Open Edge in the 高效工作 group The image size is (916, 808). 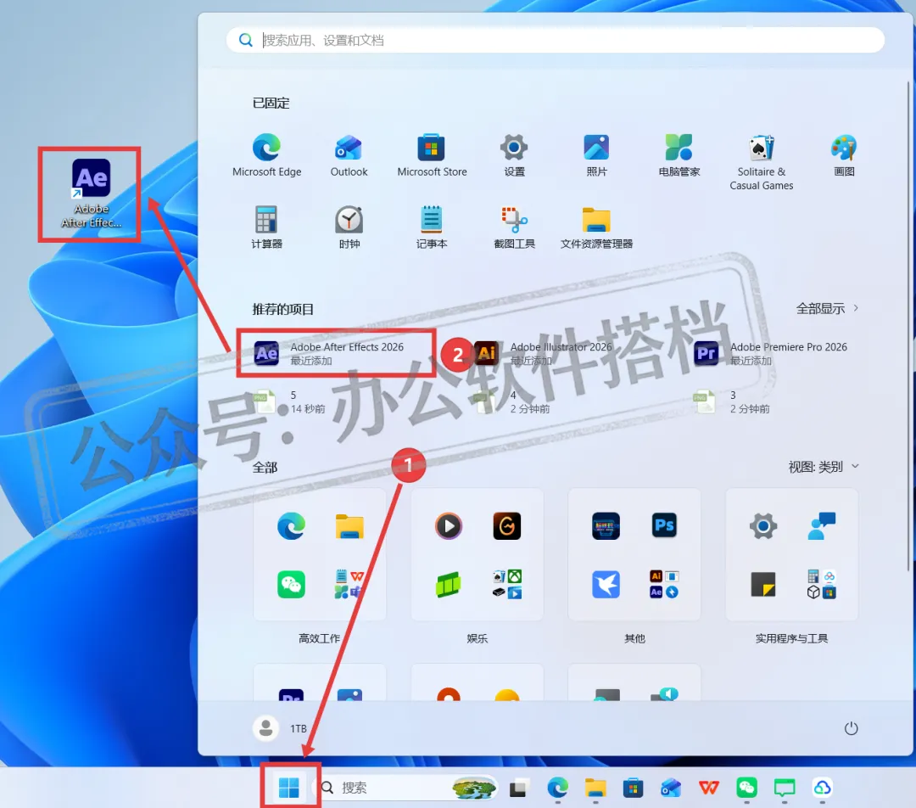291,525
